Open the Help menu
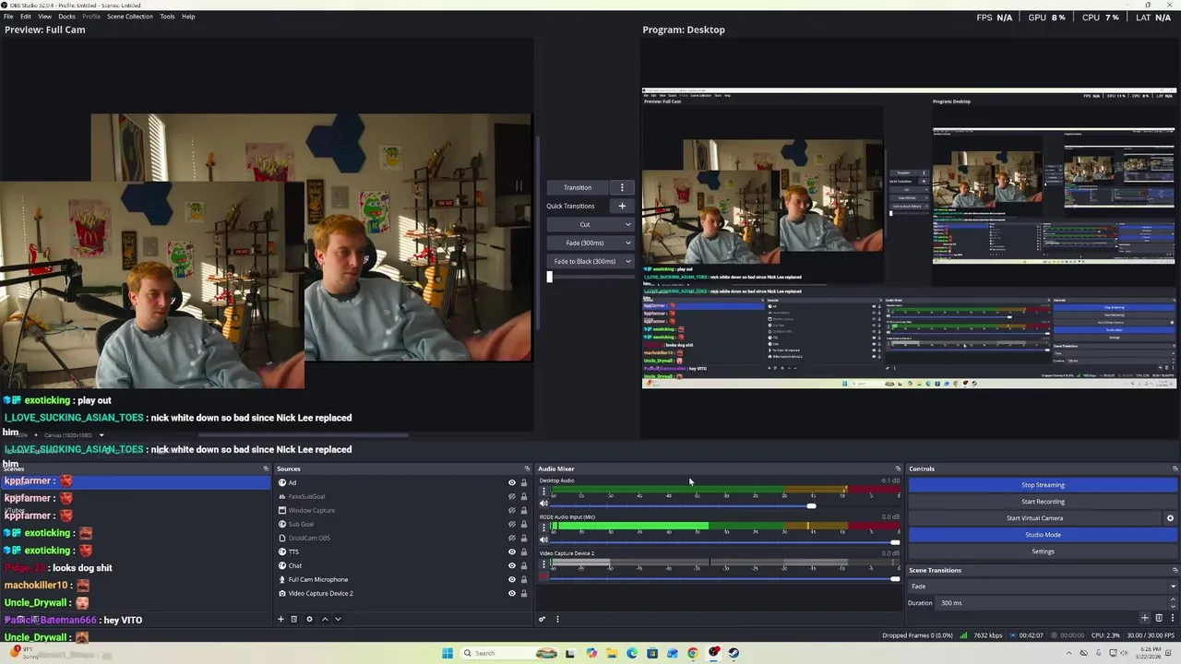Screen dimensions: 1181x664 (x=188, y=17)
